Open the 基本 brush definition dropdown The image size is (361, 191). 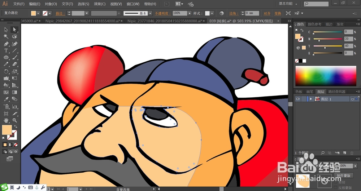click(150, 13)
